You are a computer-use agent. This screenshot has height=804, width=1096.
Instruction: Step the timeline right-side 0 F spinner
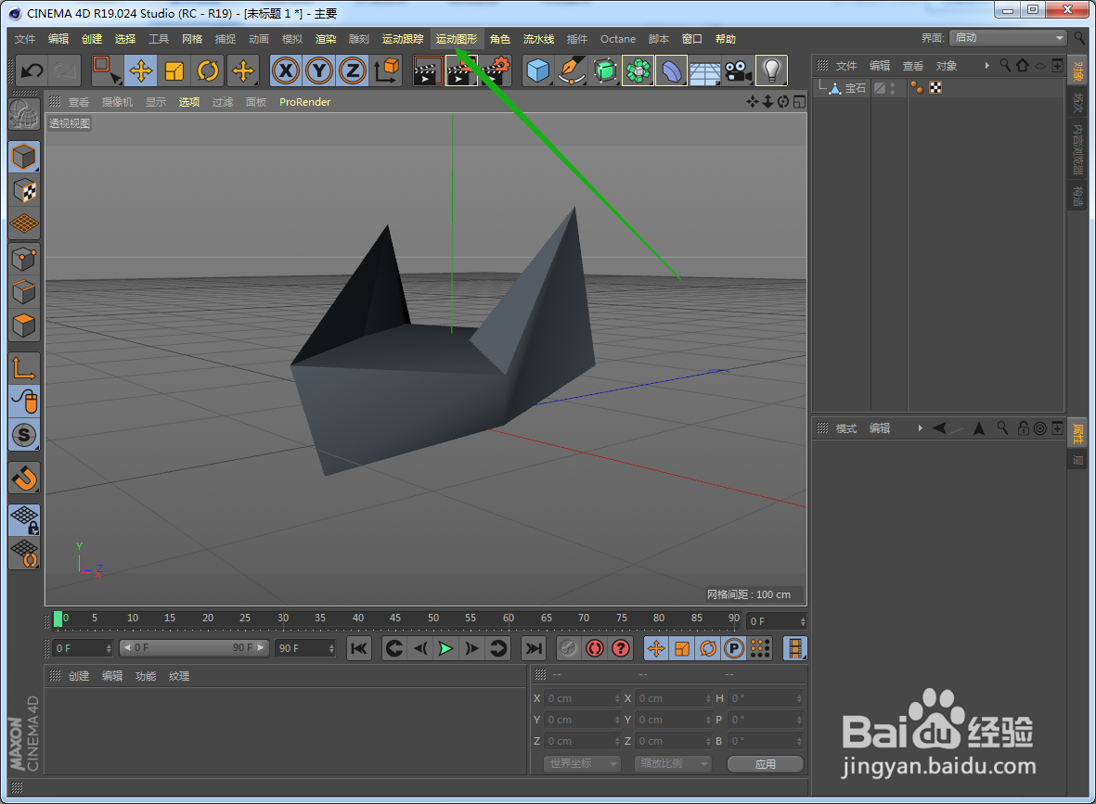tap(803, 621)
